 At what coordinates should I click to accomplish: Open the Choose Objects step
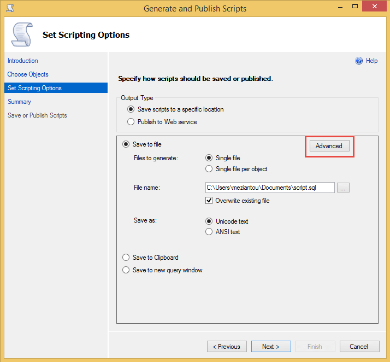click(x=28, y=74)
